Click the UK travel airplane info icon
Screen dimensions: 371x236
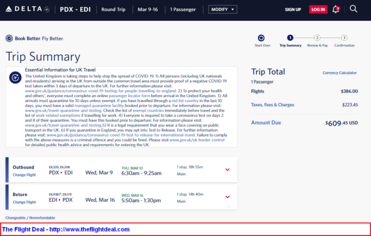click(16, 77)
